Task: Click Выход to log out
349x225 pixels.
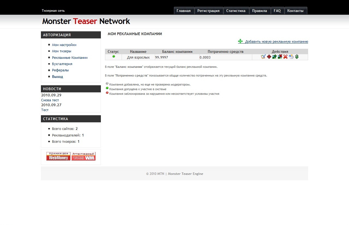Action: click(58, 77)
